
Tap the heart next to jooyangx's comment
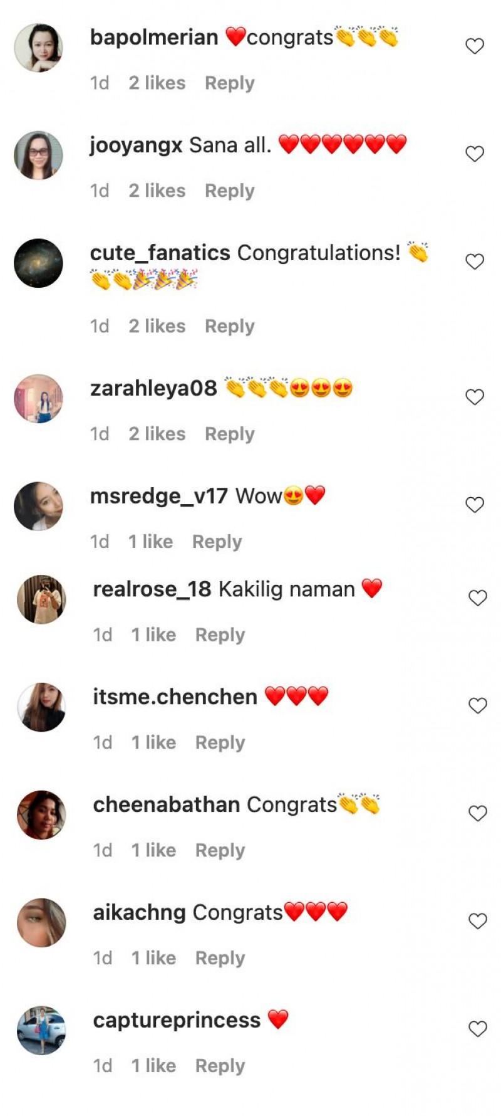[x=475, y=154]
